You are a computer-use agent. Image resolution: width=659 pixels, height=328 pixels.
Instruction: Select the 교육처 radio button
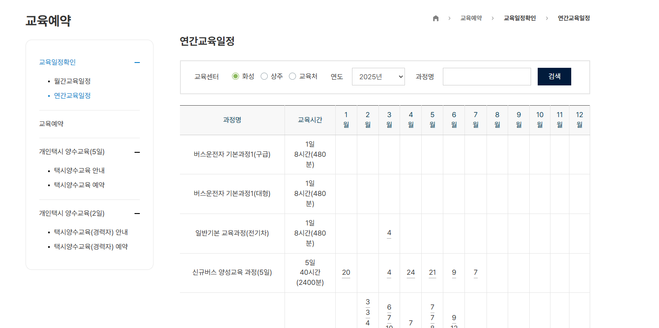[292, 77]
